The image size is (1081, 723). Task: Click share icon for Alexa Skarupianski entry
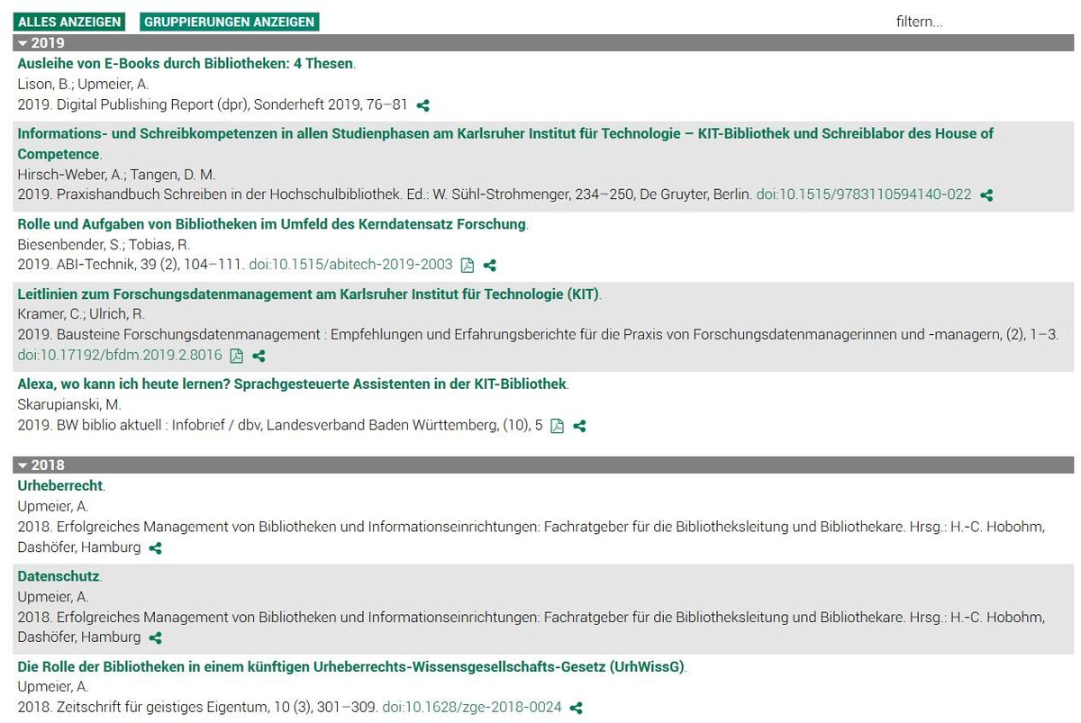(x=579, y=426)
